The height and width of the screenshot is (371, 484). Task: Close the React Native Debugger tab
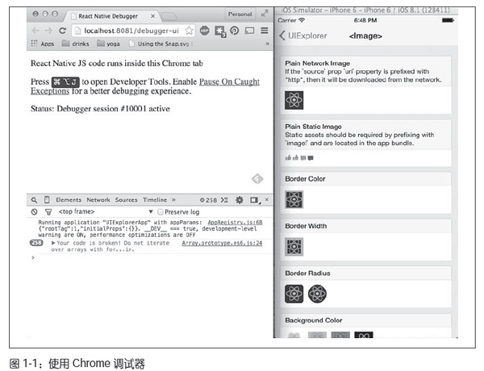(x=152, y=16)
